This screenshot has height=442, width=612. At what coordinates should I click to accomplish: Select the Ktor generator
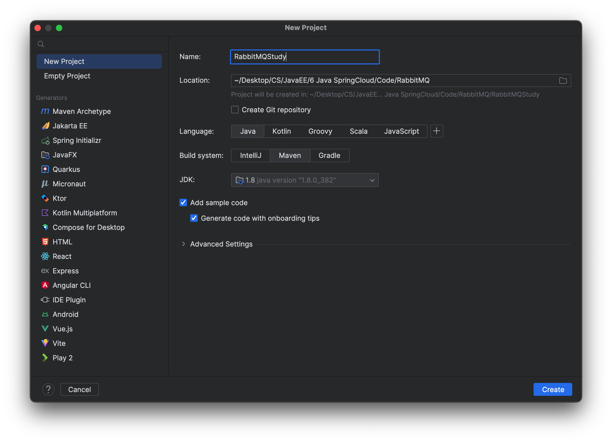coord(60,198)
